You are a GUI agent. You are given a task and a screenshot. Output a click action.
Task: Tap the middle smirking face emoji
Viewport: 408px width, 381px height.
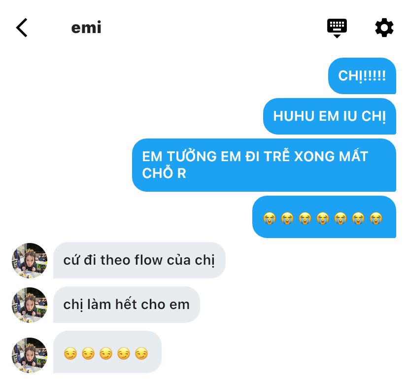[x=106, y=353]
